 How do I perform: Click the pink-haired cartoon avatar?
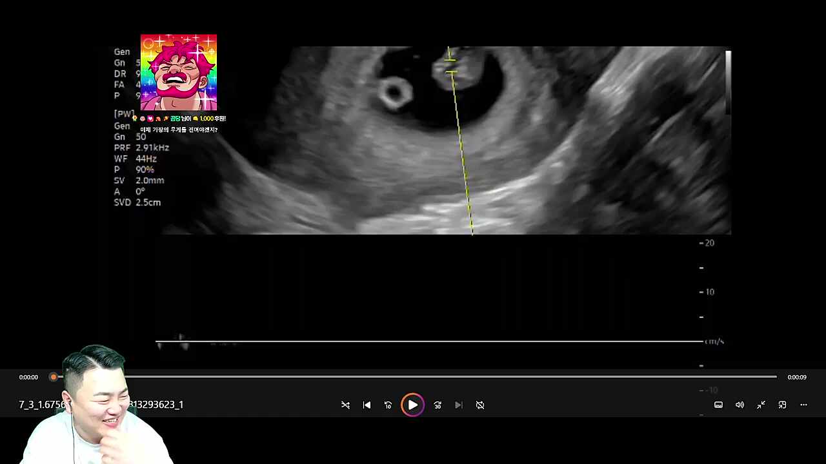[179, 72]
